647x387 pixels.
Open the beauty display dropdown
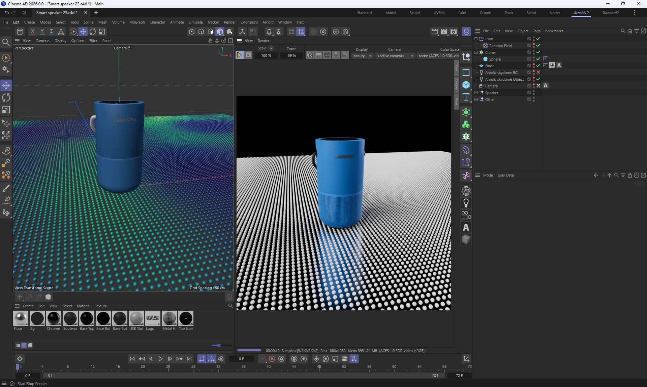pos(362,56)
